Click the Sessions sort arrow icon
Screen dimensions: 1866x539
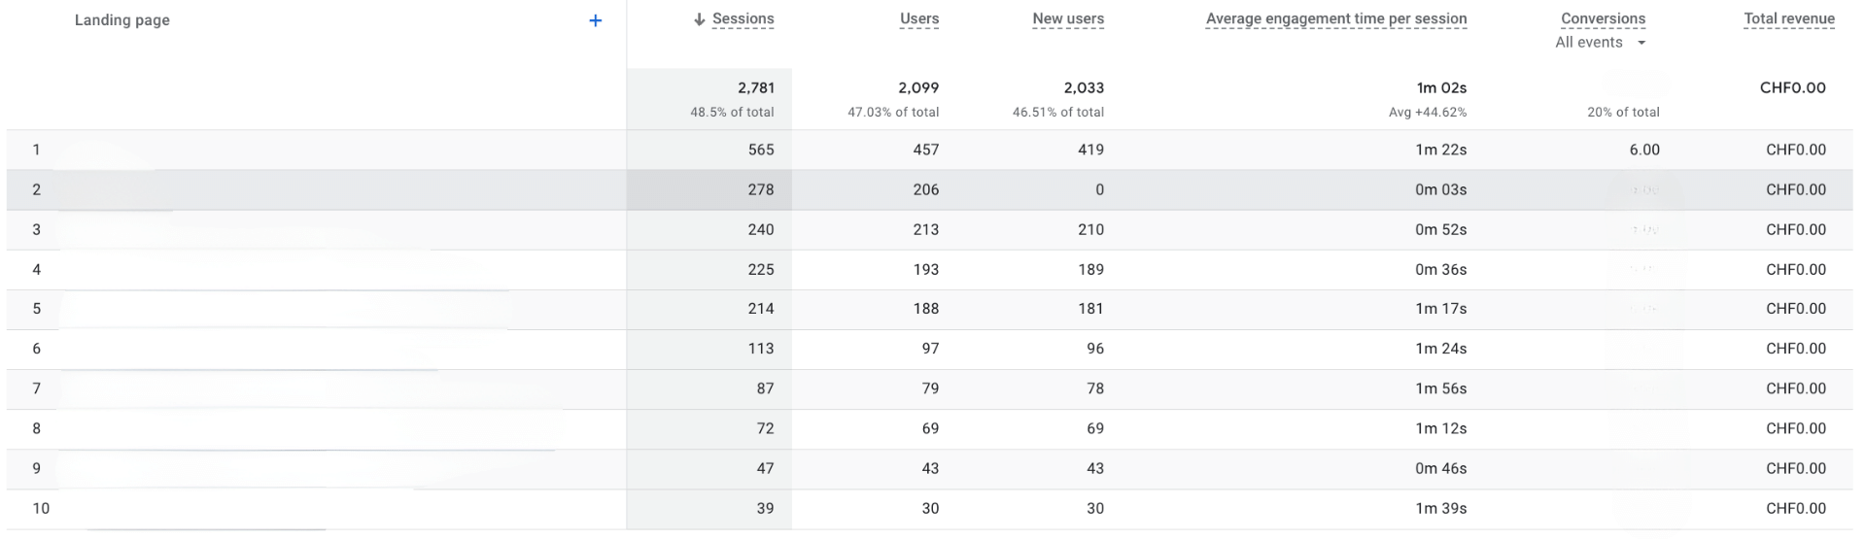click(699, 19)
